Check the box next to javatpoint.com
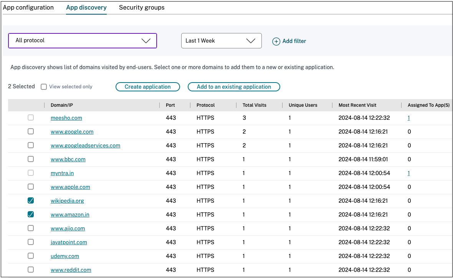 click(x=31, y=242)
